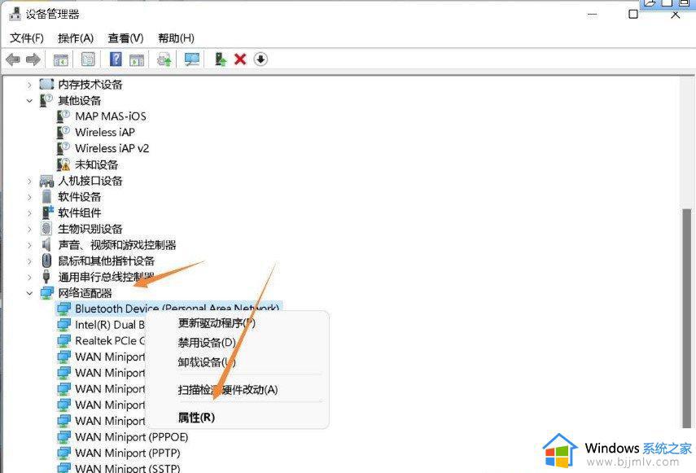Choose 禁用设备(D) from context menu

click(207, 343)
